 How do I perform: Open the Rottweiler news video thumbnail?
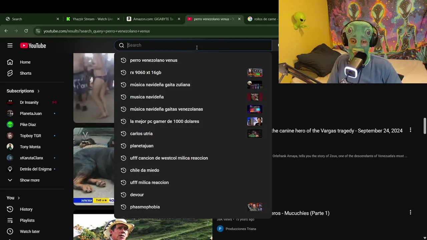click(x=94, y=166)
